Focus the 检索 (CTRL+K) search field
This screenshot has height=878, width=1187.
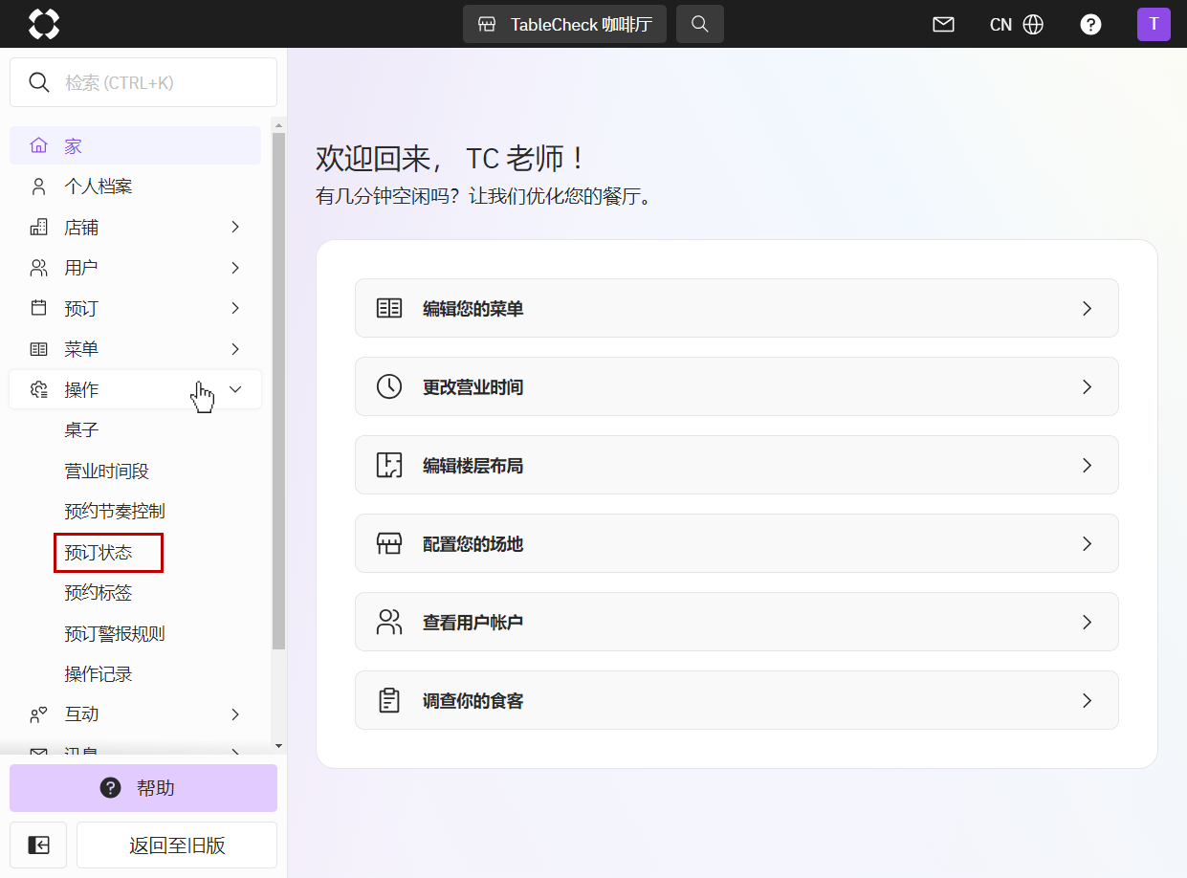pyautogui.click(x=143, y=82)
